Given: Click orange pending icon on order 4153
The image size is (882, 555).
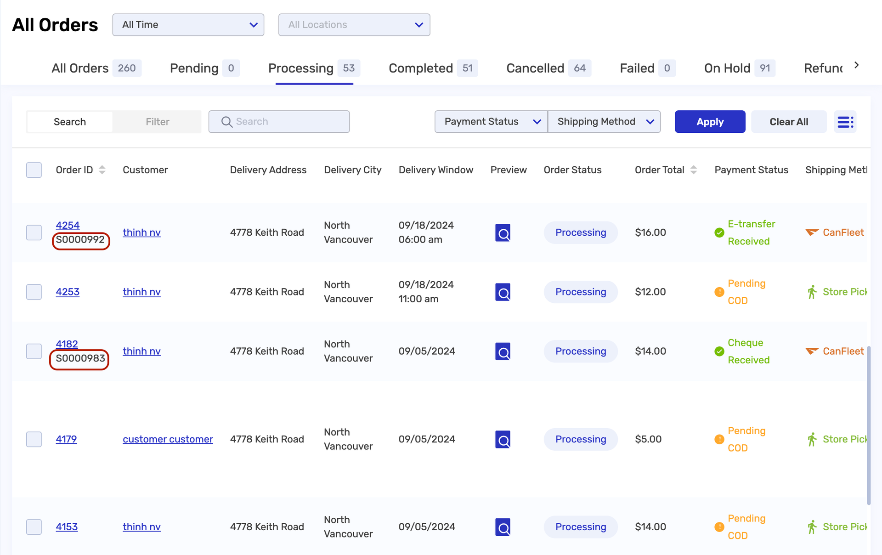Looking at the screenshot, I should 719,527.
